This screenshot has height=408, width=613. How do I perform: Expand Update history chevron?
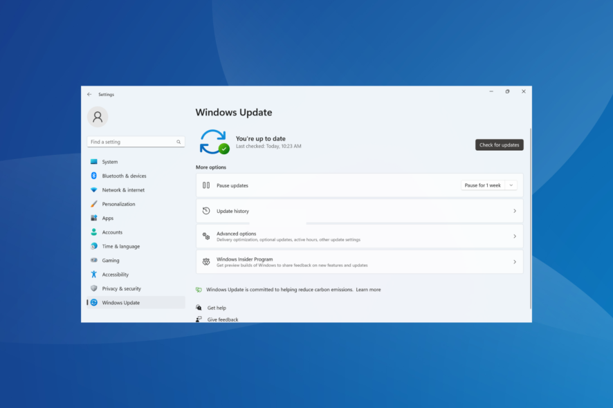click(515, 211)
